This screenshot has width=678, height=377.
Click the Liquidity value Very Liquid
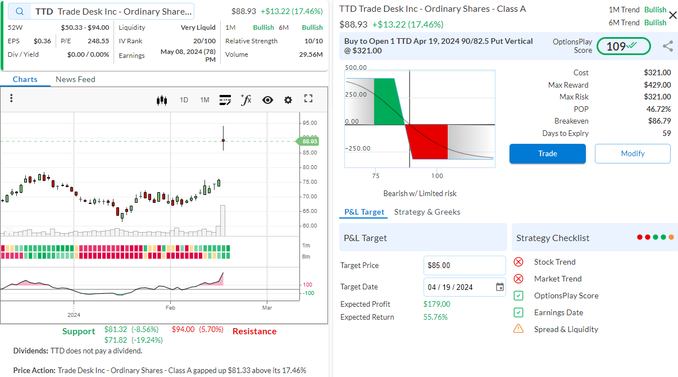[x=198, y=28]
